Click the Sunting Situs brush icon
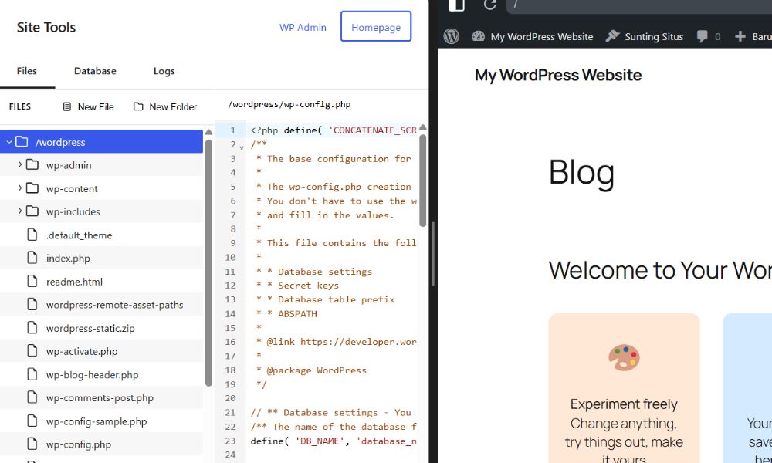 (x=613, y=36)
